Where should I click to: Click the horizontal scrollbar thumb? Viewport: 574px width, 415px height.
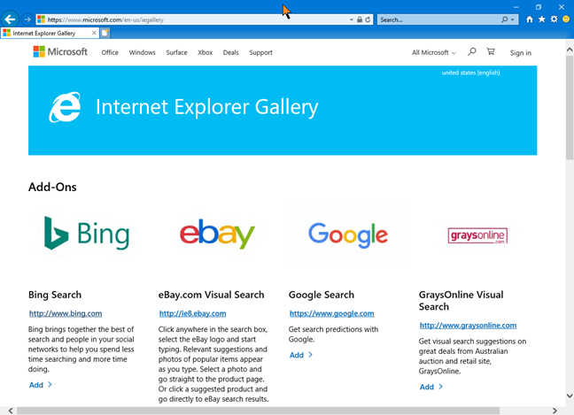(258, 411)
